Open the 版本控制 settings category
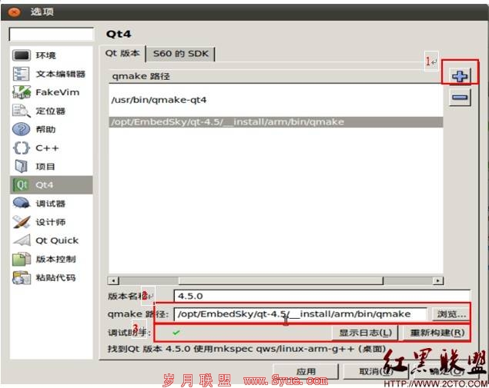489x388 pixels. click(x=52, y=259)
